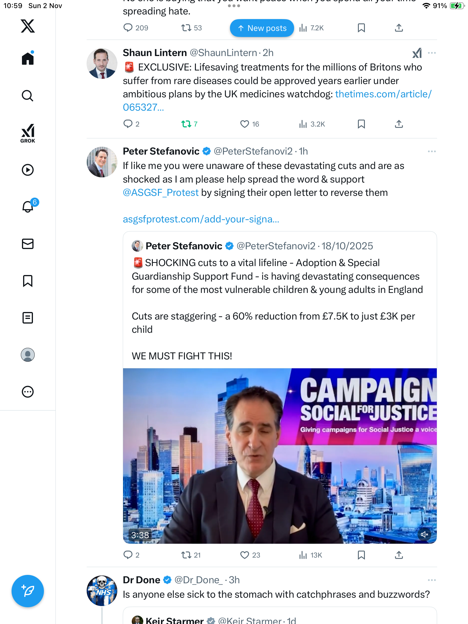The width and height of the screenshot is (468, 624).
Task: Open Messages envelope in sidebar
Action: tap(28, 244)
